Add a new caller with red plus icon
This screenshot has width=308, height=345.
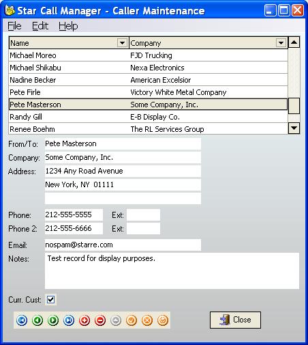pyautogui.click(x=84, y=320)
